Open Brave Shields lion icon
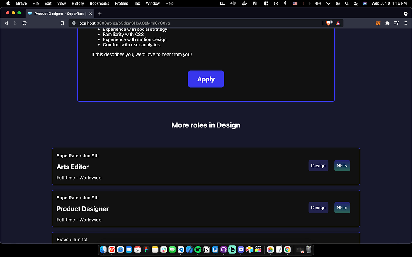 [328, 23]
